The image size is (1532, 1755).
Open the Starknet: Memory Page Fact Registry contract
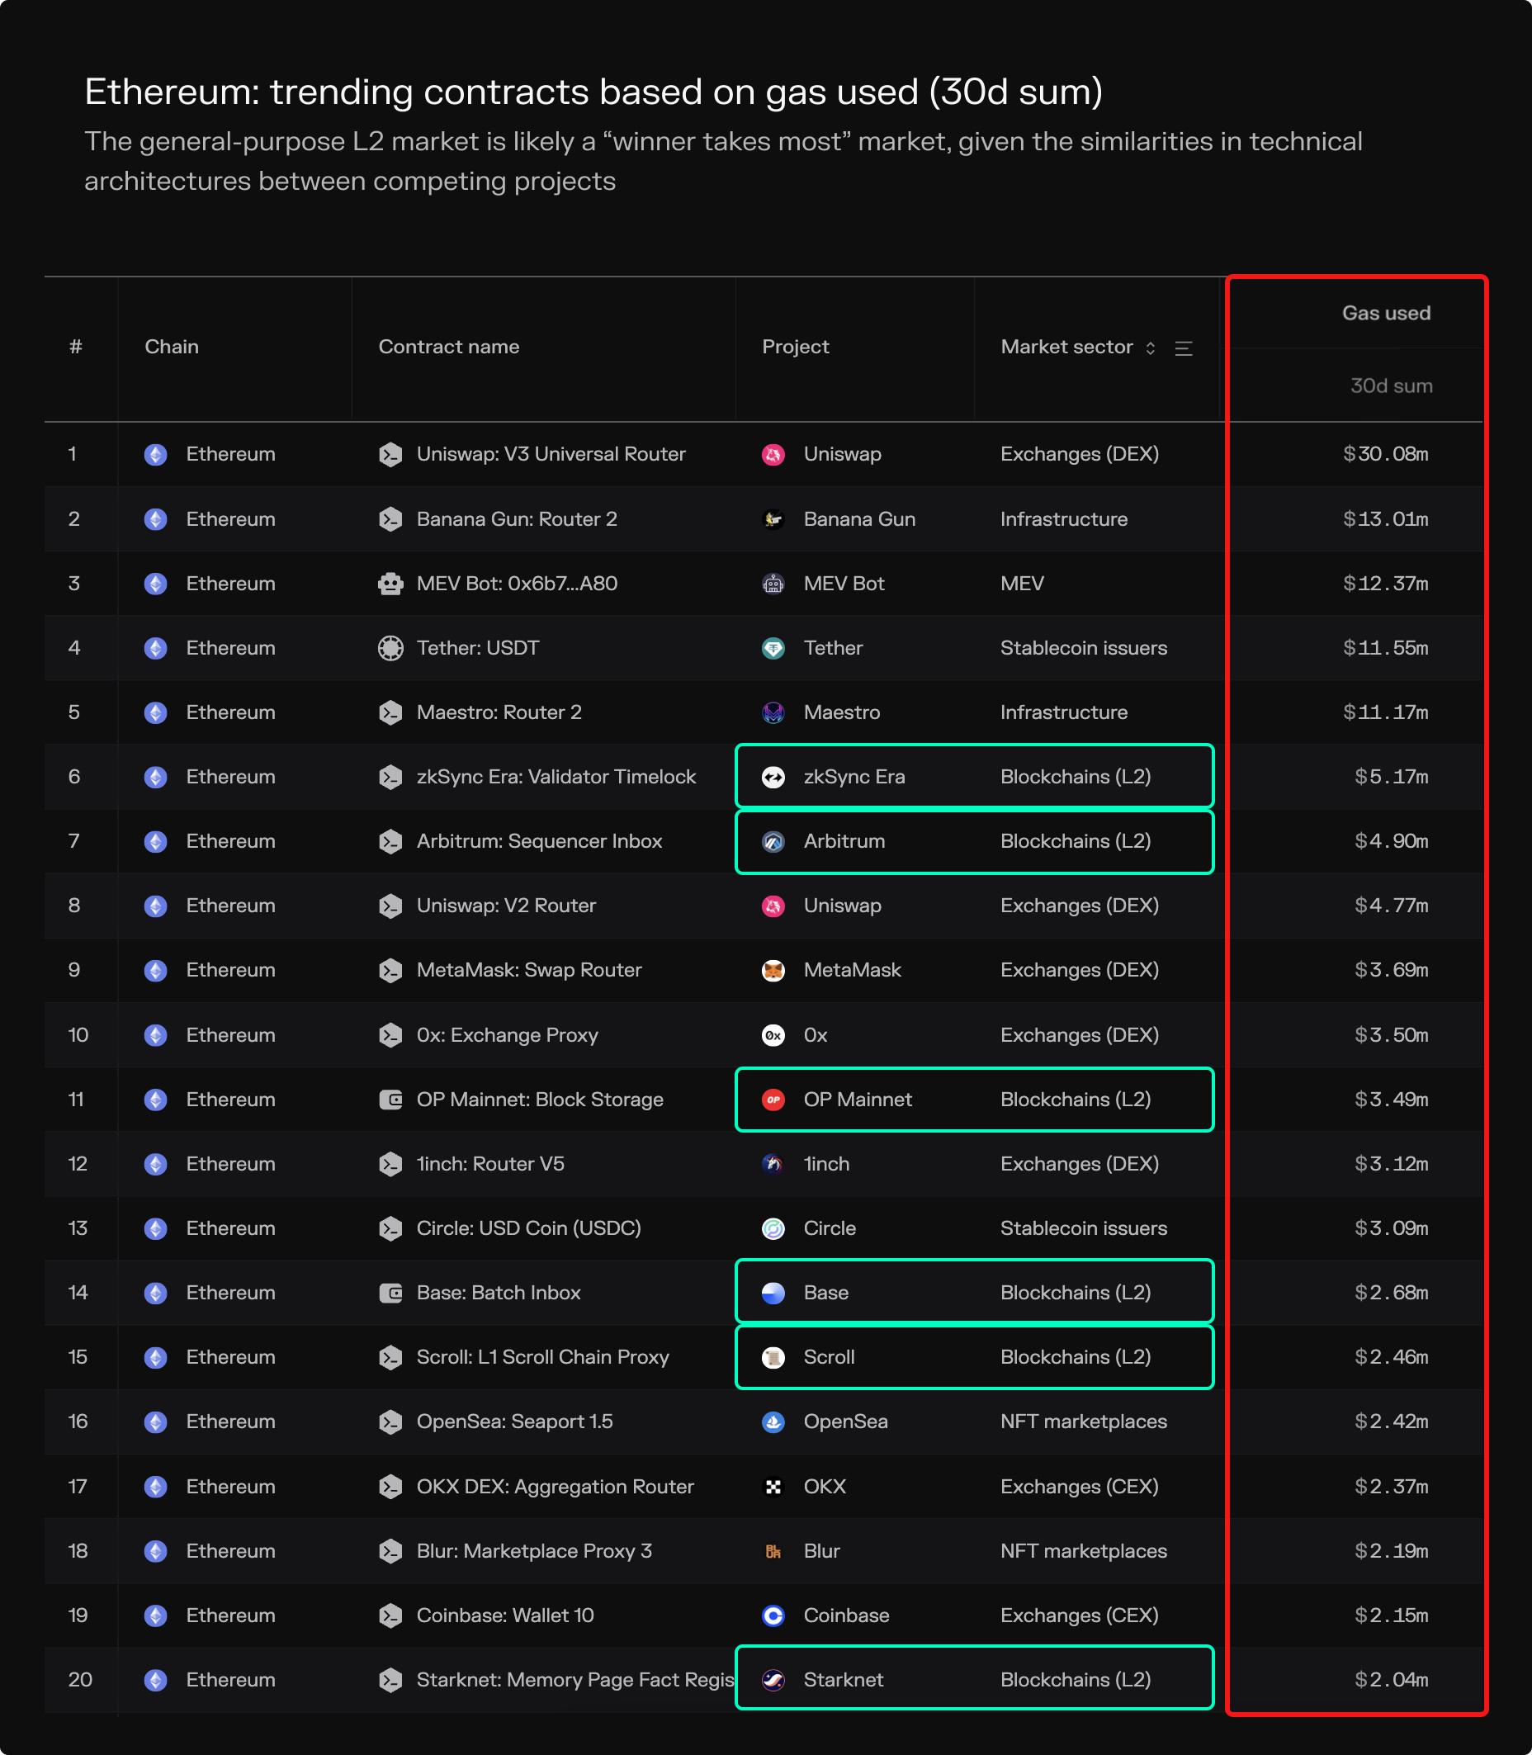coord(574,1680)
